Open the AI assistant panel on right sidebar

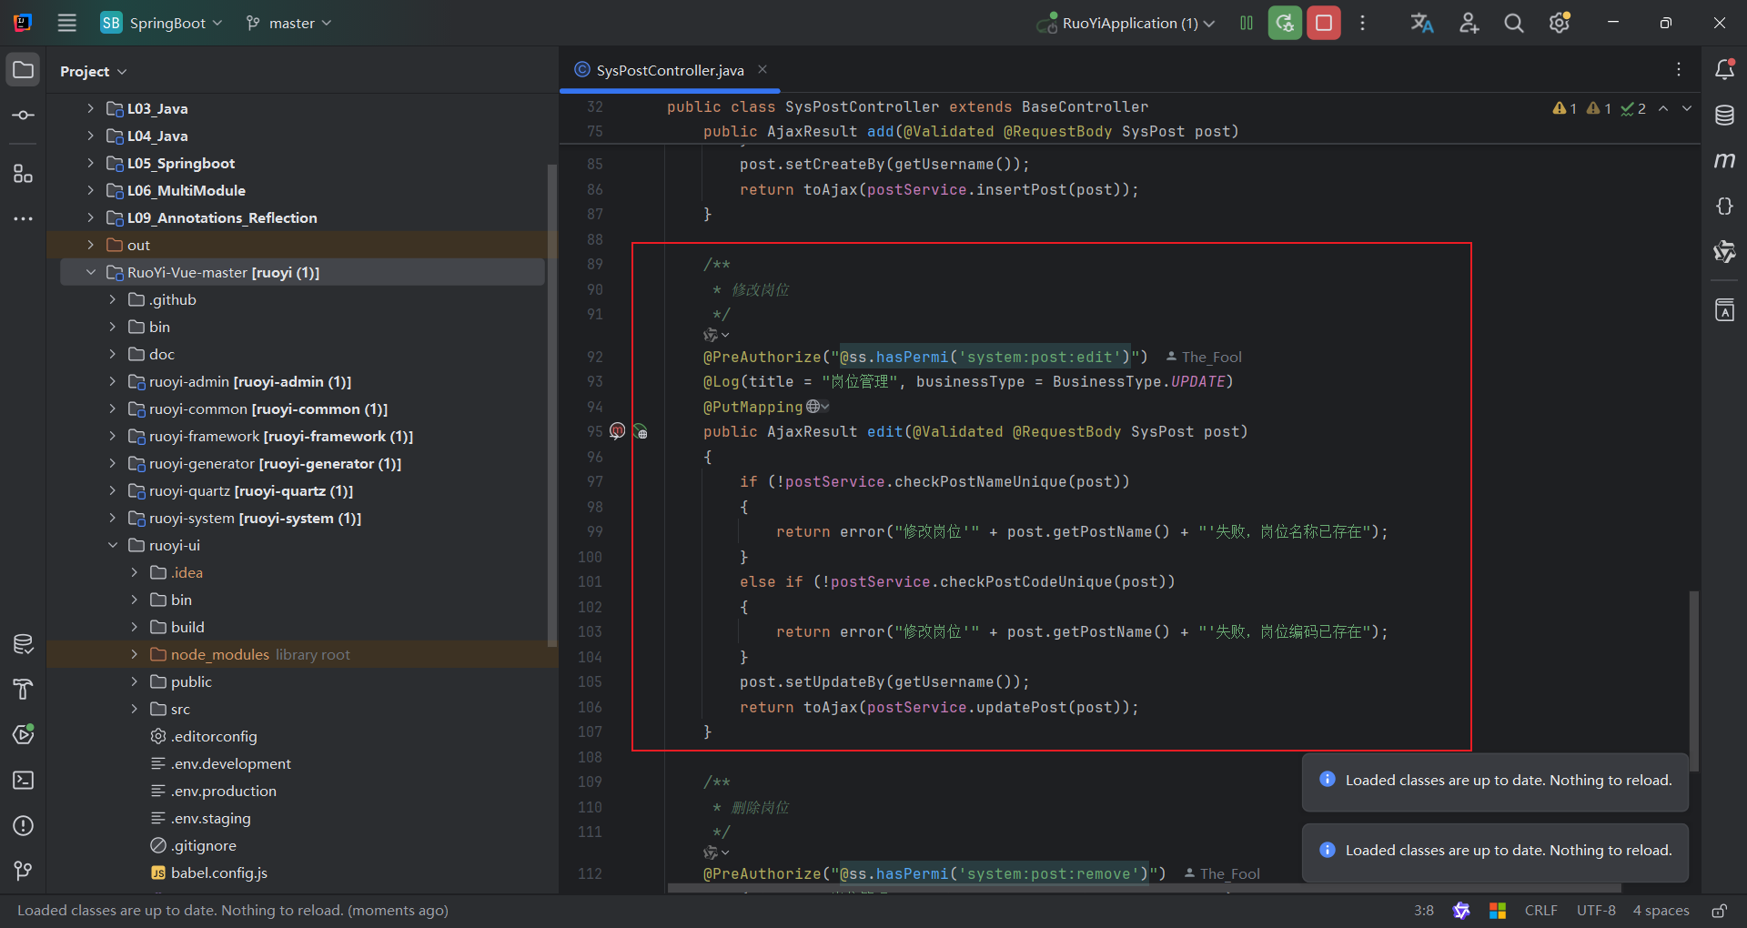pyautogui.click(x=1724, y=252)
